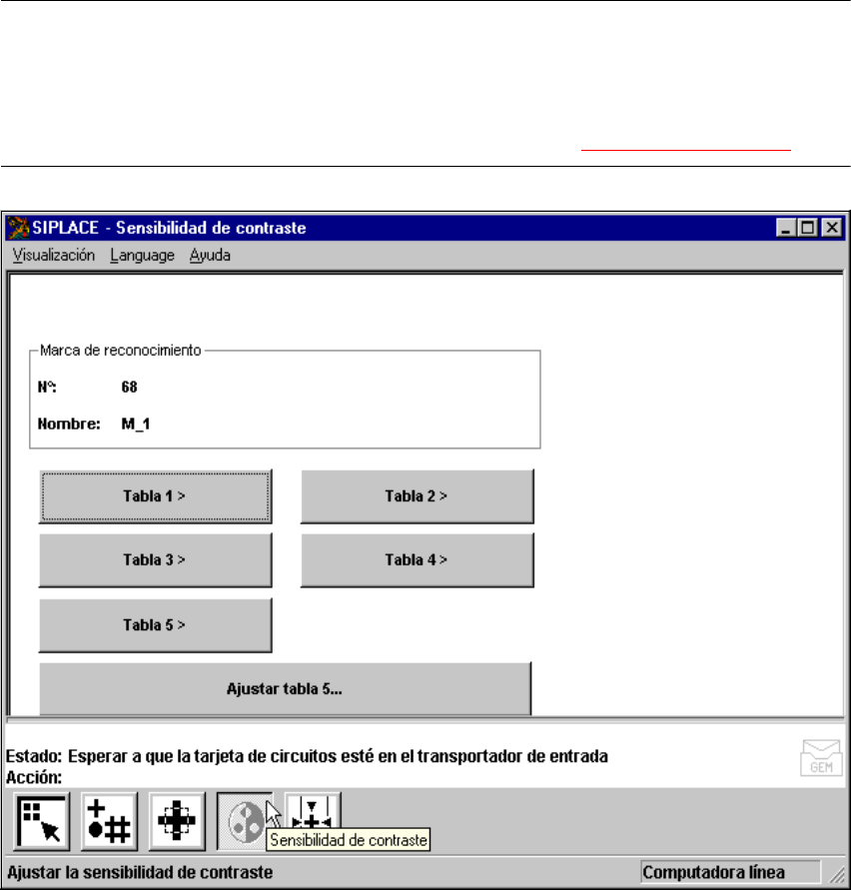Click the Tabla 5 > button
Viewport: 851px width, 890px height.
155,625
